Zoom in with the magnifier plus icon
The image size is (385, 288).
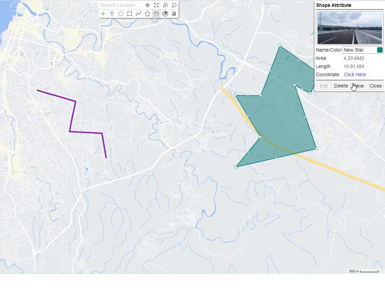pyautogui.click(x=165, y=5)
